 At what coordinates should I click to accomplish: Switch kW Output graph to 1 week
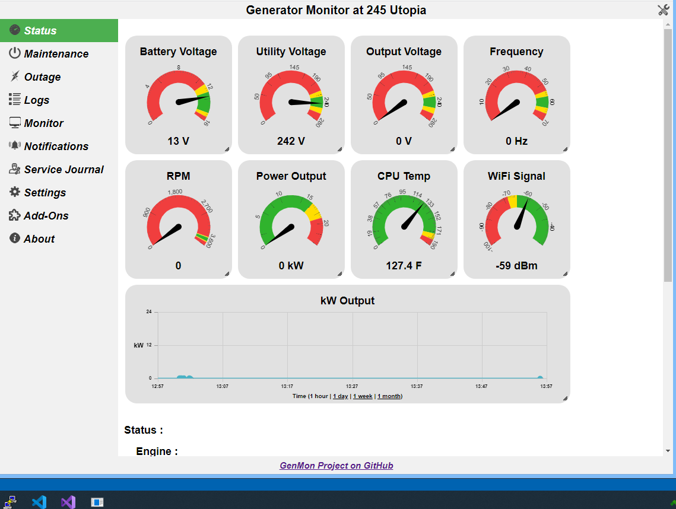coord(363,396)
